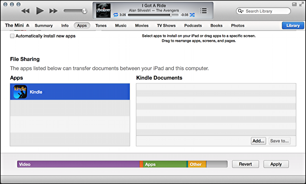306x184 pixels.
Task: Adjust the volume slider knob
Action: (84, 11)
